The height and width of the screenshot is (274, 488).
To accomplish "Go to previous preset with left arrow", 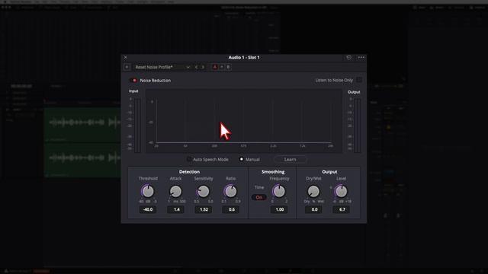I will coord(196,67).
